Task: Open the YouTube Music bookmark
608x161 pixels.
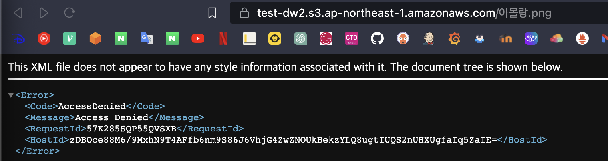Action: [44, 38]
